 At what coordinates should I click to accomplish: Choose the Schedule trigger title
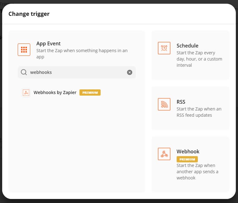coord(188,46)
